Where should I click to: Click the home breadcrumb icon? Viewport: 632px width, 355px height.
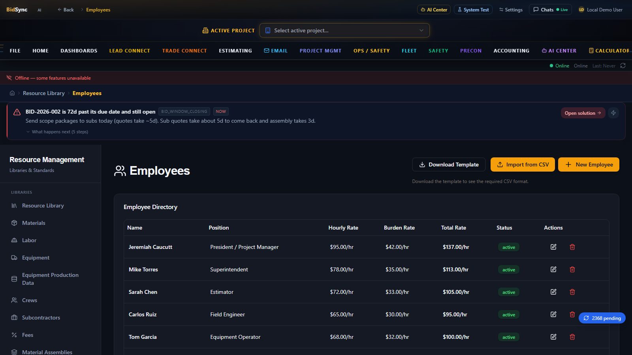click(12, 93)
